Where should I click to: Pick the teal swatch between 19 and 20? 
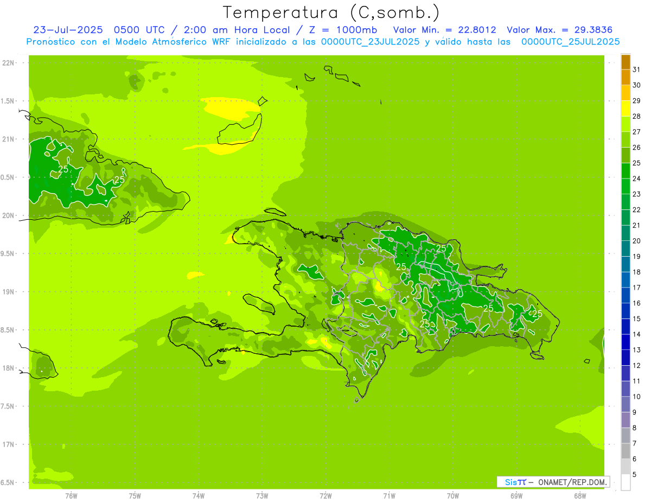[x=626, y=249]
